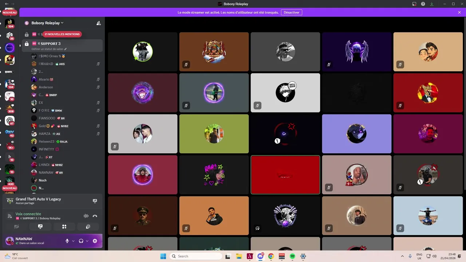
Task: Select member F O R E in list
Action: coord(66,110)
